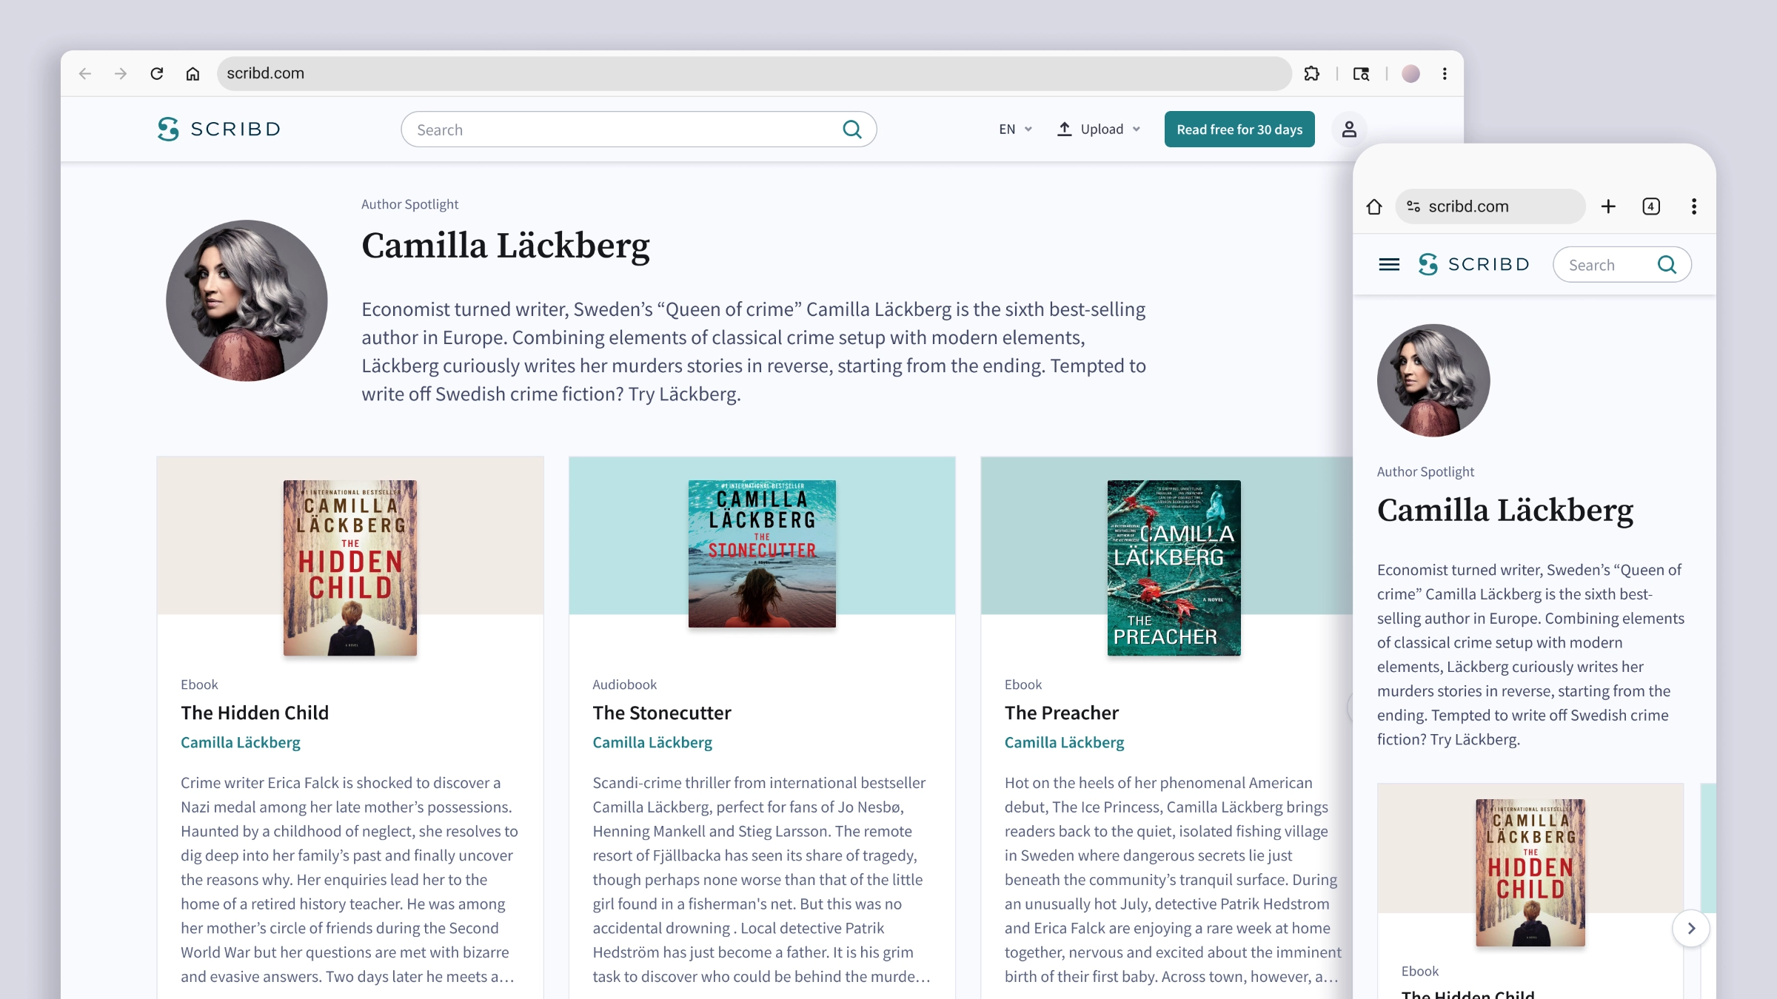Click Read free for 30 days button
This screenshot has width=1777, height=999.
(x=1239, y=129)
